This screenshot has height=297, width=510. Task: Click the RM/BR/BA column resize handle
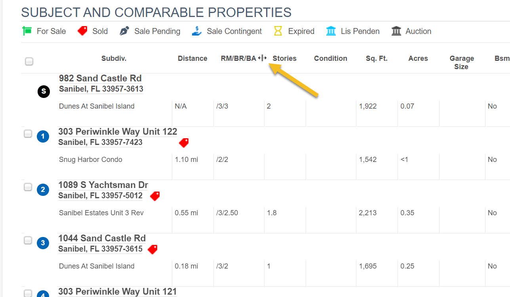pyautogui.click(x=262, y=58)
